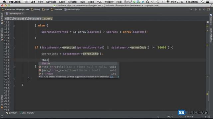This screenshot has width=213, height=119.
Task: Click the Mon 21:31 clock
Action: click(x=177, y=2)
